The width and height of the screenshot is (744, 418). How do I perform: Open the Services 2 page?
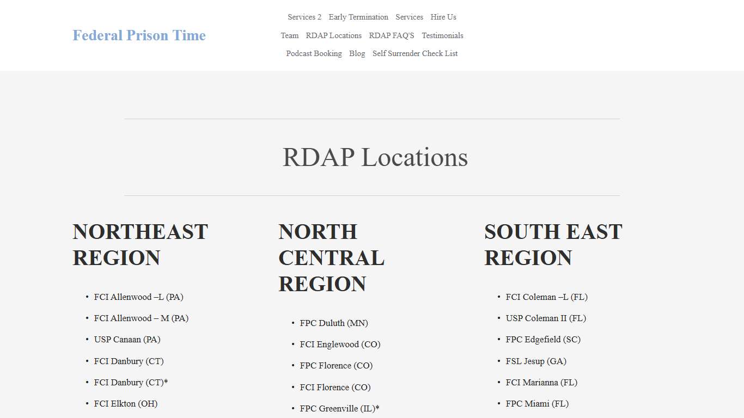pos(304,17)
